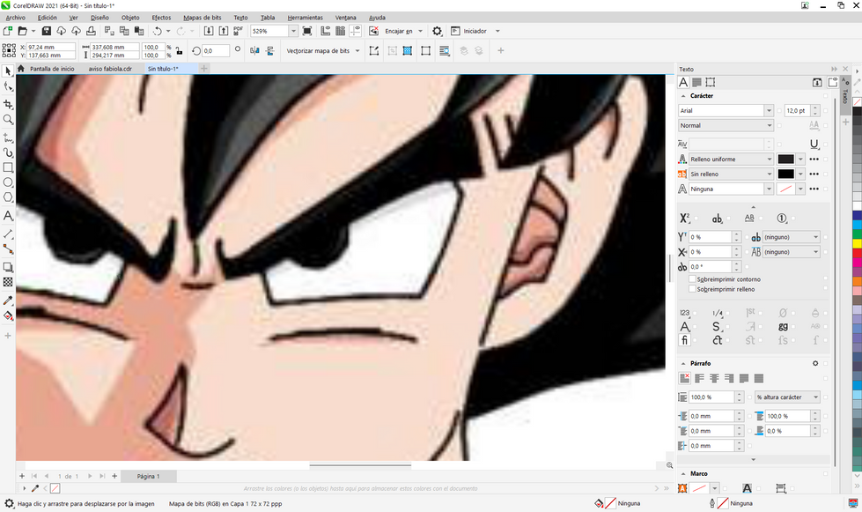Select the Color Eyedropper tool
This screenshot has width=862, height=512.
(8, 301)
